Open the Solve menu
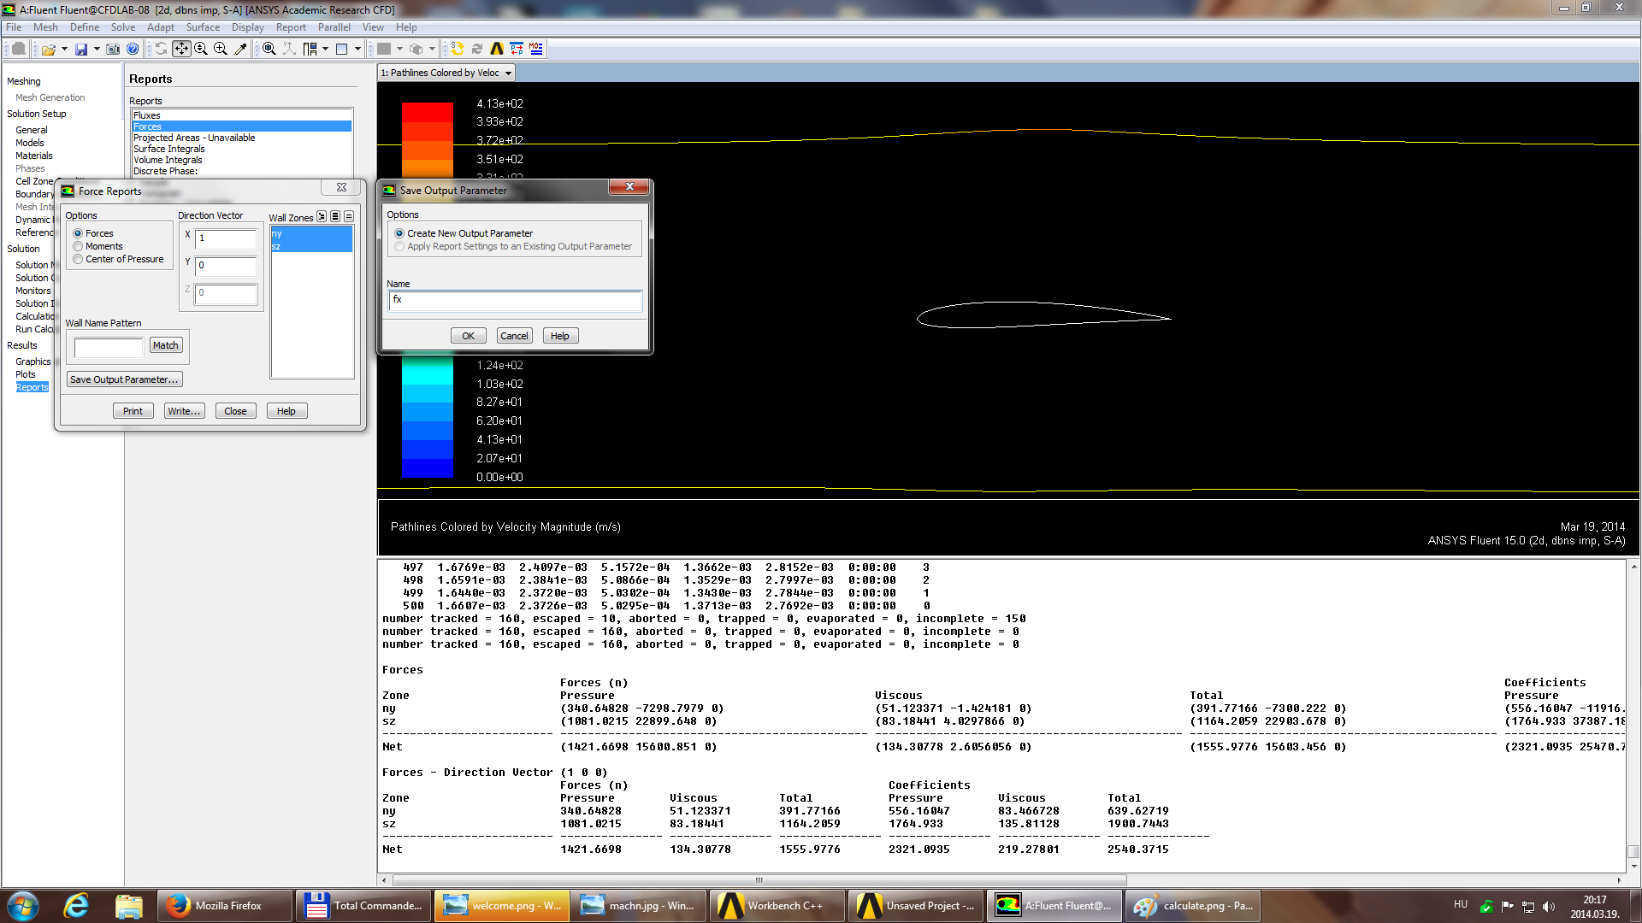Image resolution: width=1642 pixels, height=923 pixels. [123, 27]
